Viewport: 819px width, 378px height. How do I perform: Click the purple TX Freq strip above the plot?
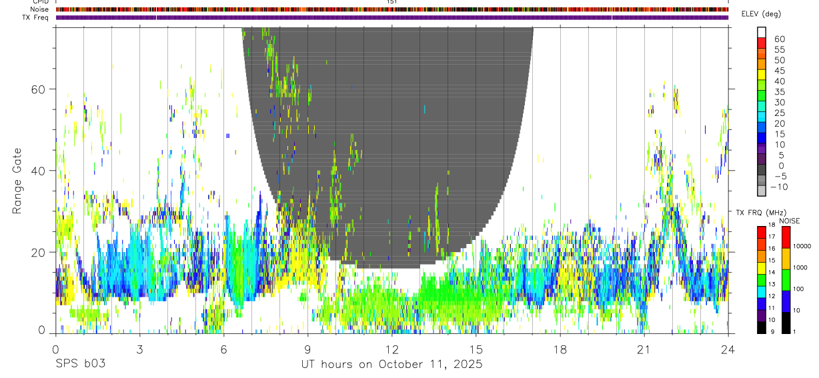[x=391, y=17]
